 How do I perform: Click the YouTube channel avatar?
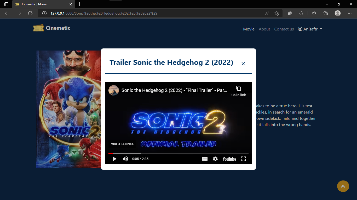tap(114, 90)
